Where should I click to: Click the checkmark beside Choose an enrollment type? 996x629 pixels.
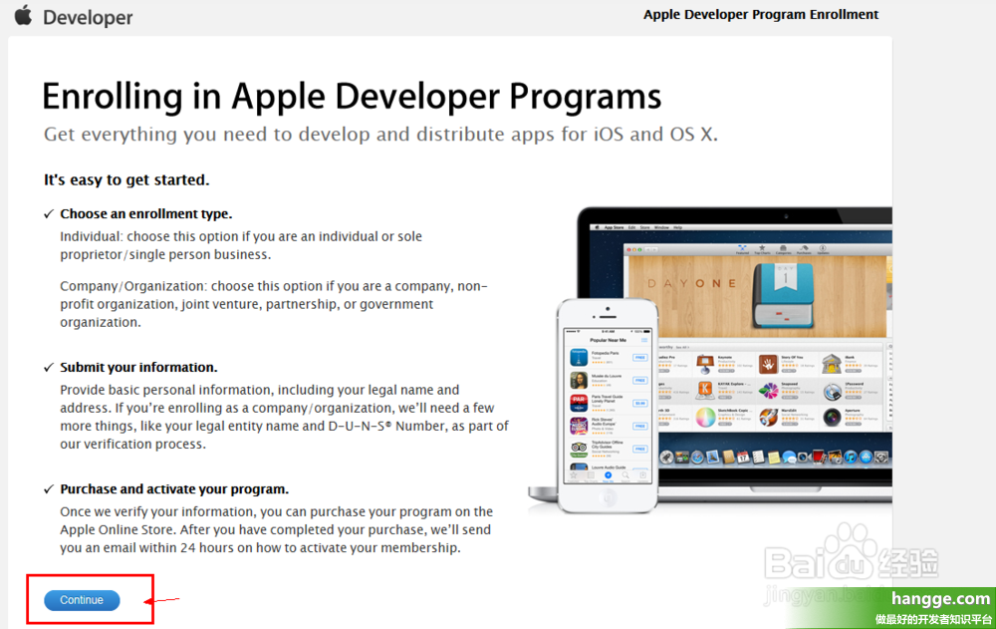coord(48,214)
